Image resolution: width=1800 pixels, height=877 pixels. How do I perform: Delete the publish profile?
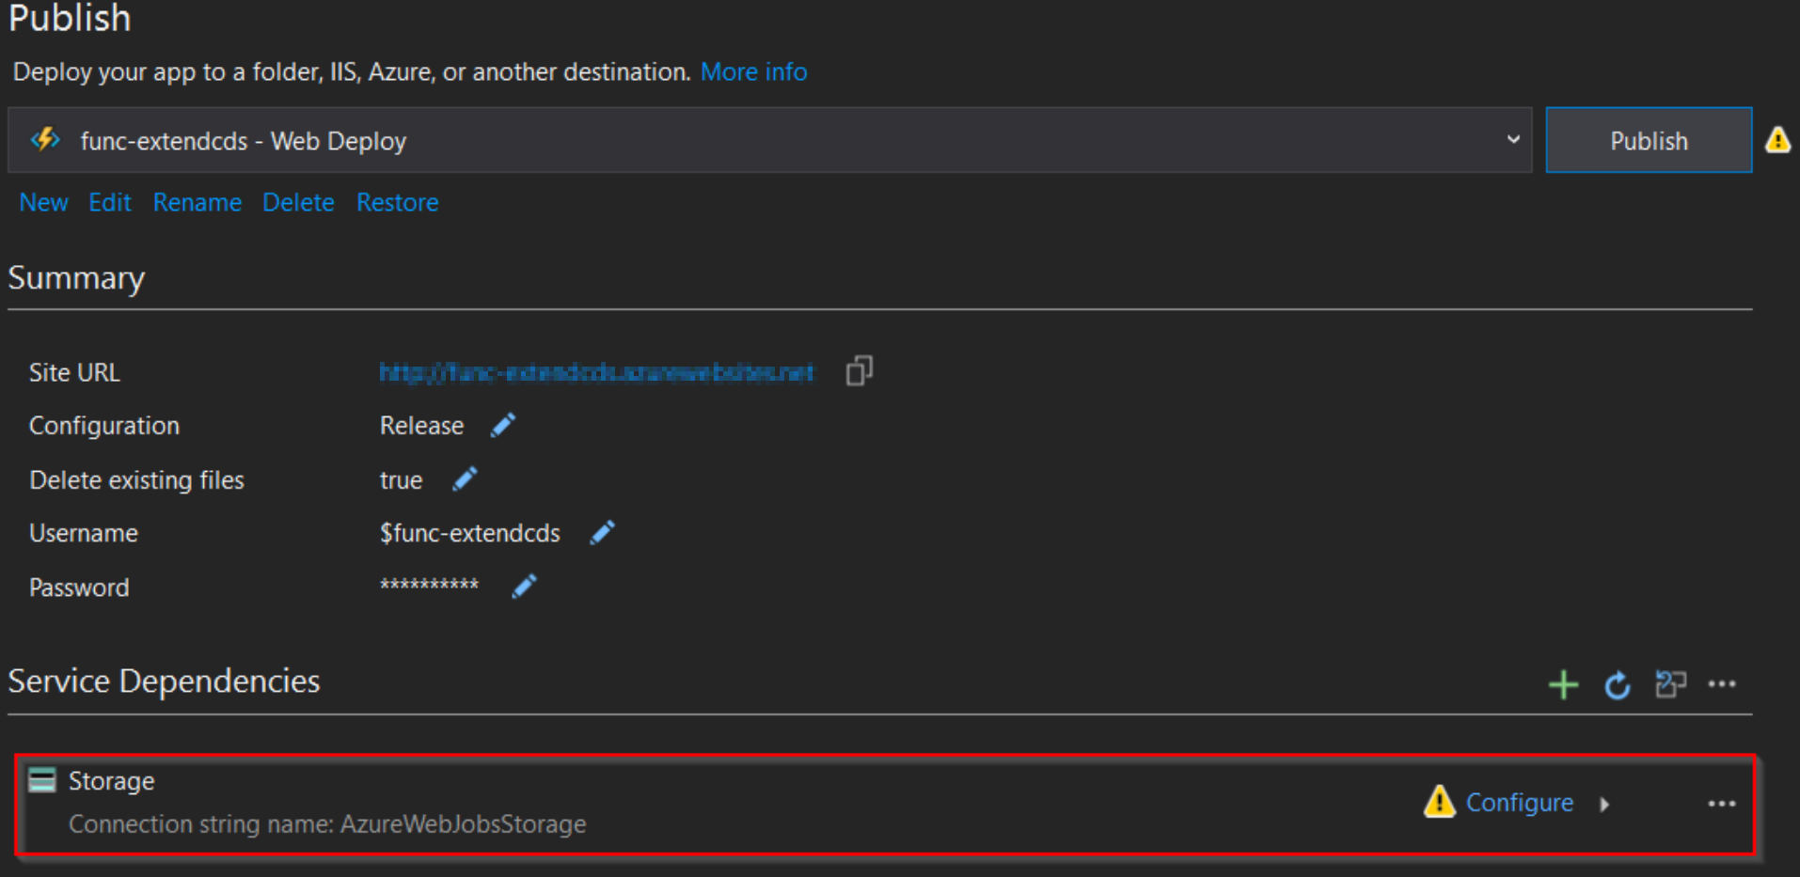click(298, 203)
